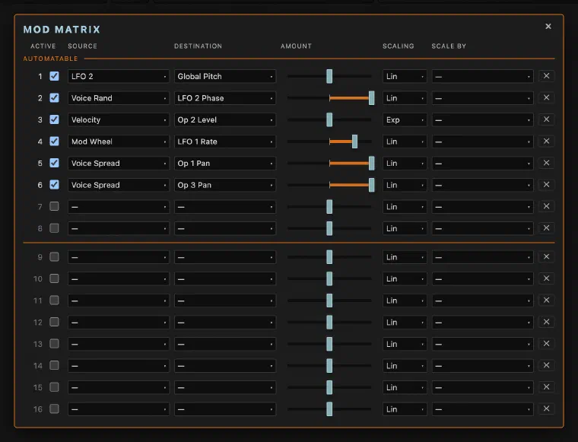Click the SOURCE column header
This screenshot has height=442, width=578.
(x=82, y=46)
